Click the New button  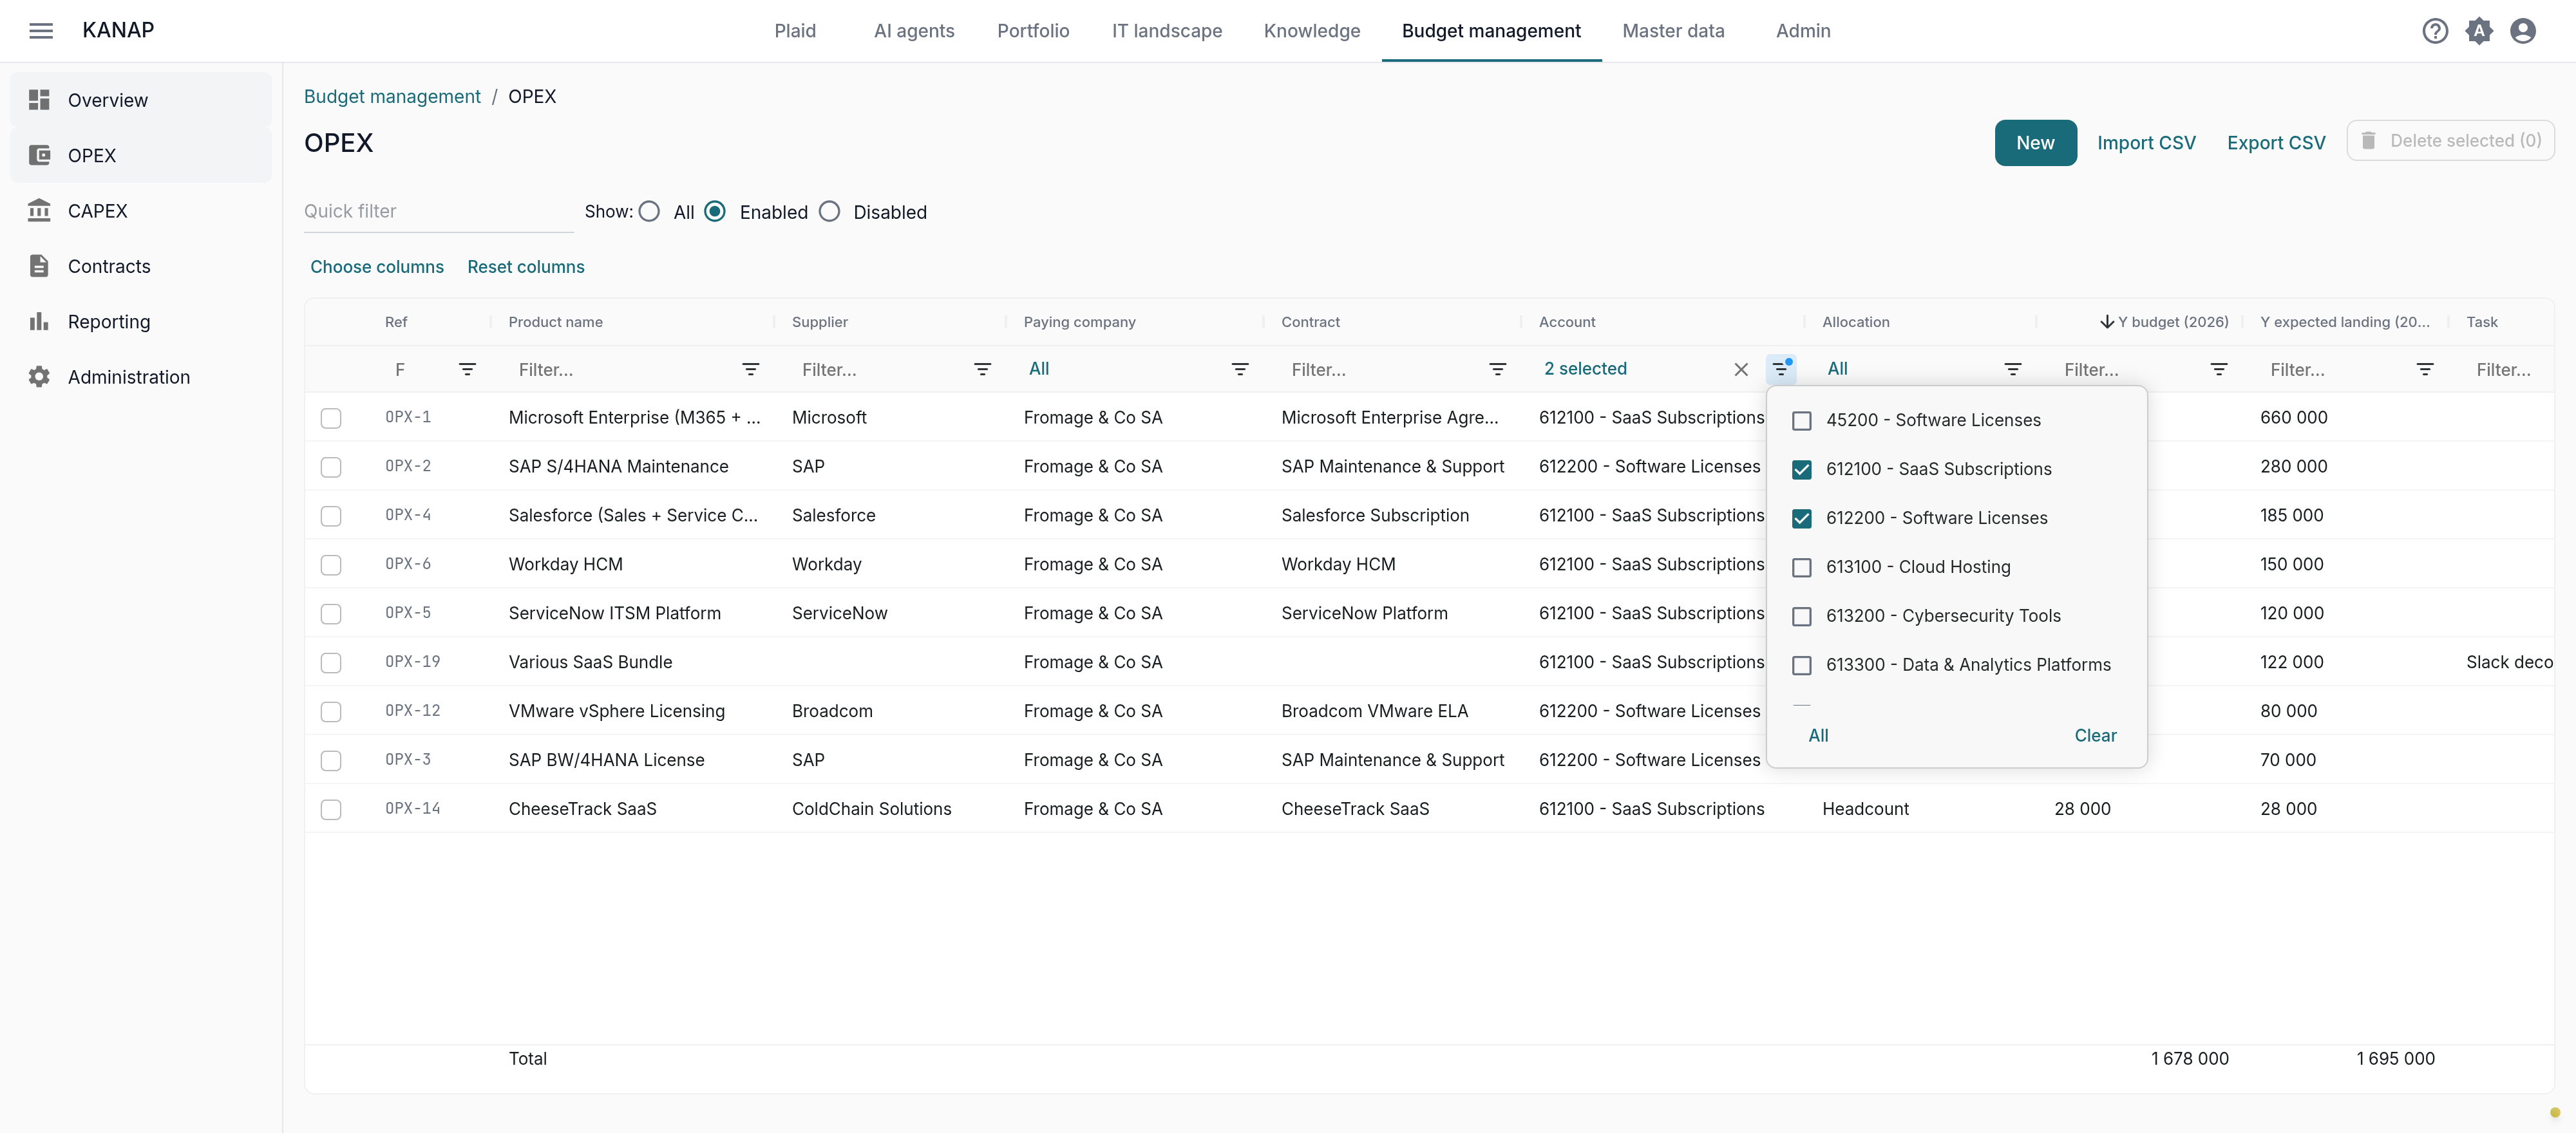coord(2035,143)
